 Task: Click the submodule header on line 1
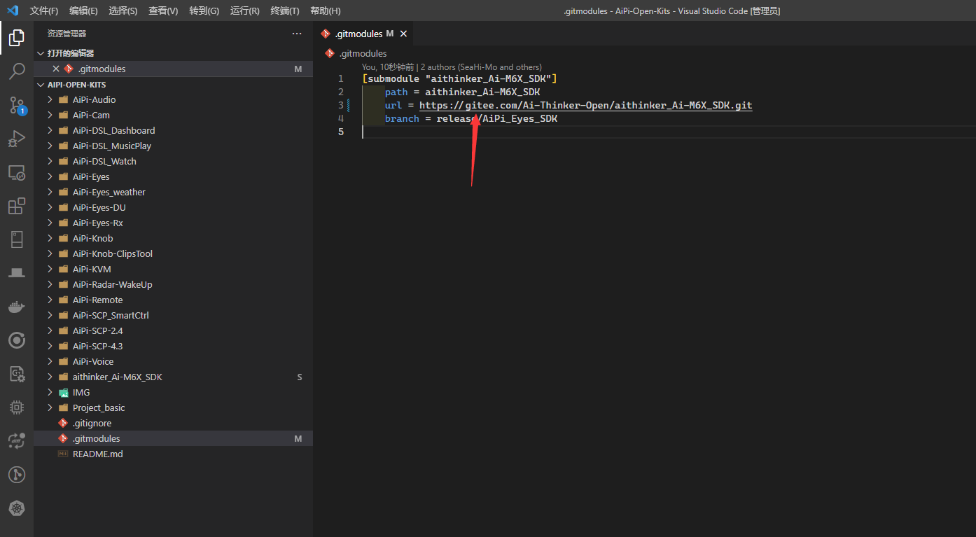(x=459, y=78)
